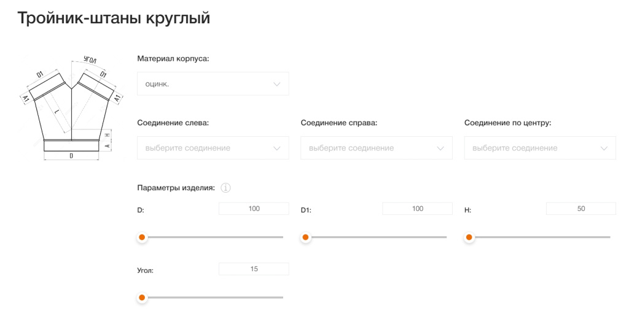Click the chevron in Соединение по центру select
The image size is (629, 316).
coord(604,148)
